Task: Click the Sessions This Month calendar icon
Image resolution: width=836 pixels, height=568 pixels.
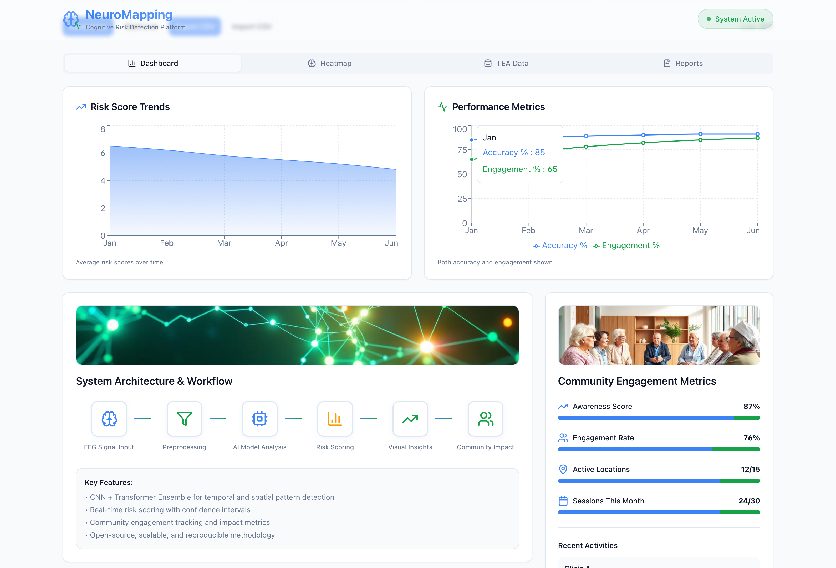Action: (x=563, y=501)
